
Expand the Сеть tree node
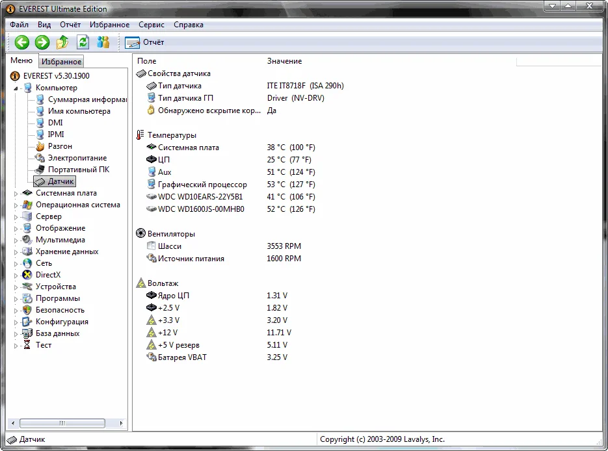16,263
